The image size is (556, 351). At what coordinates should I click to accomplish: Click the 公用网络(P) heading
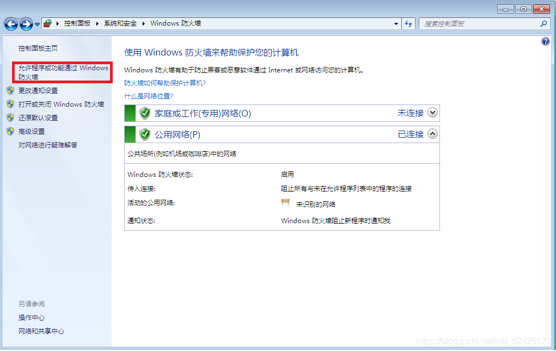178,135
